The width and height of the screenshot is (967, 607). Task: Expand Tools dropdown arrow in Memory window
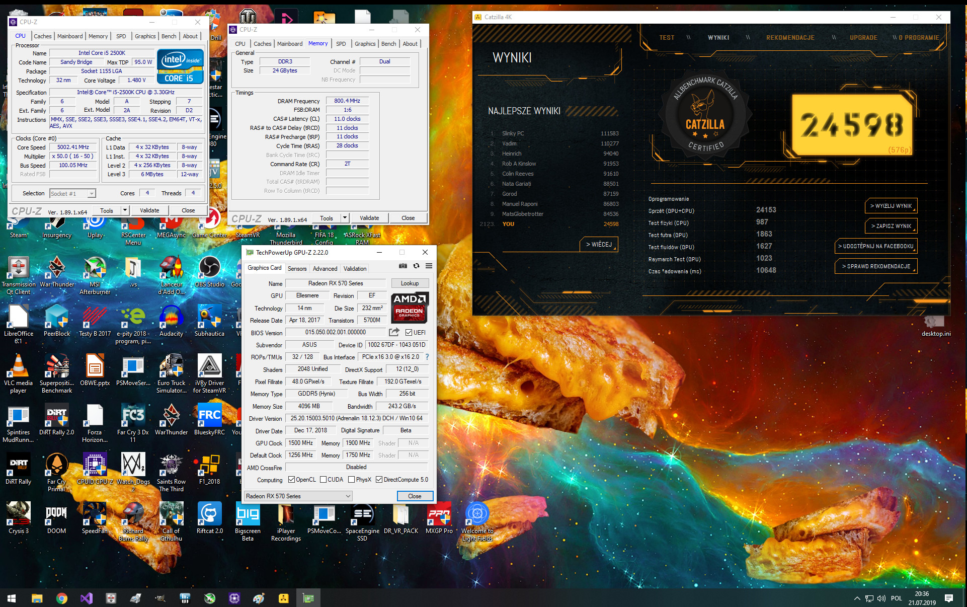[345, 218]
